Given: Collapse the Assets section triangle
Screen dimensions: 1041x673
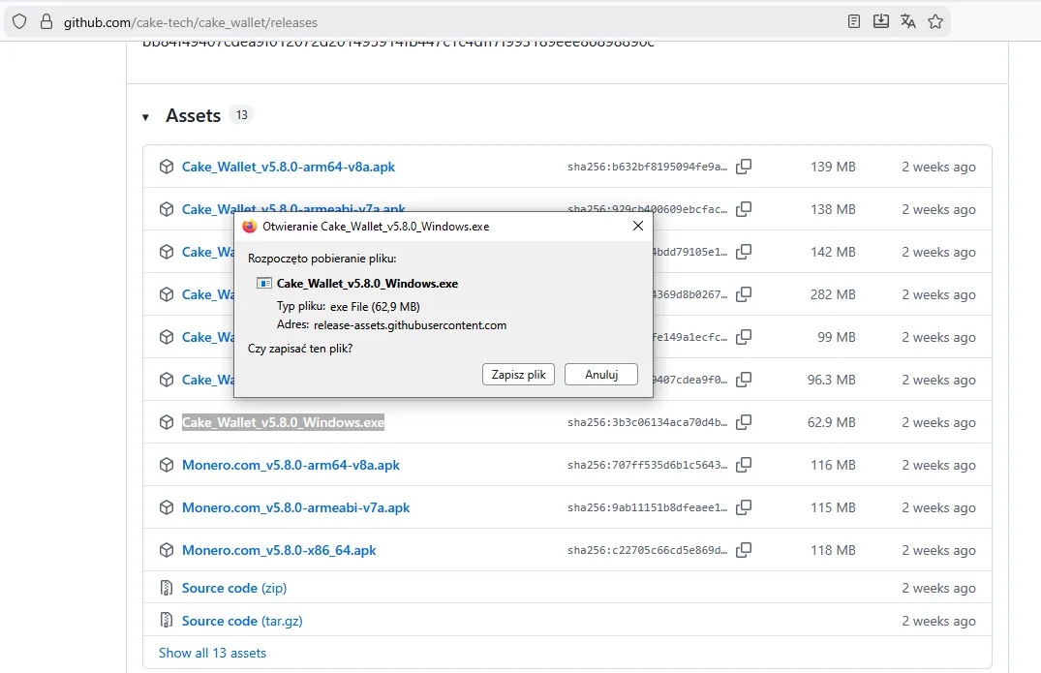Looking at the screenshot, I should 145,117.
